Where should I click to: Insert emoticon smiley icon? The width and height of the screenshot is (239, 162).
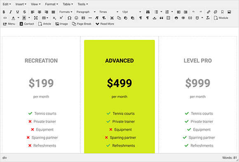tap(76, 18)
